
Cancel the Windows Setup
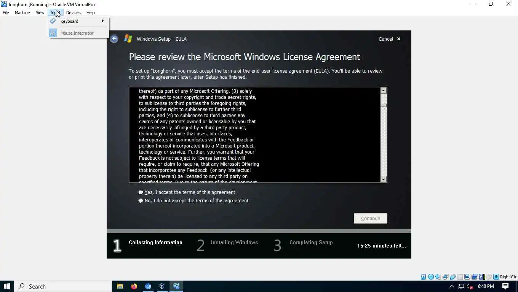[390, 39]
